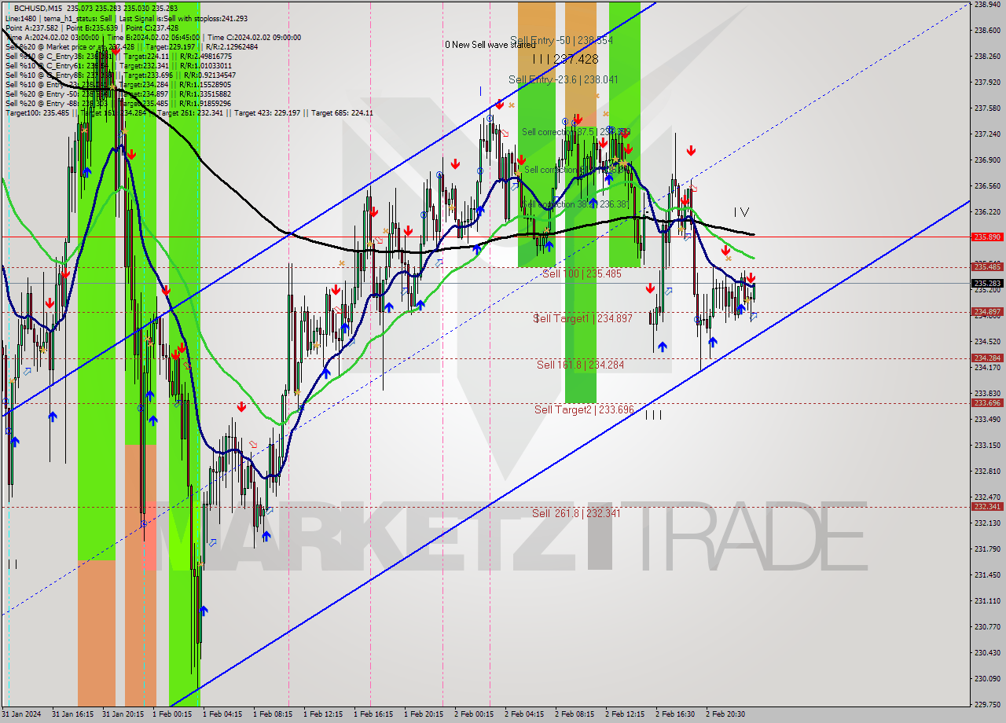Click the '1 Feb 08:15' time label
1006x723 pixels.
(273, 714)
